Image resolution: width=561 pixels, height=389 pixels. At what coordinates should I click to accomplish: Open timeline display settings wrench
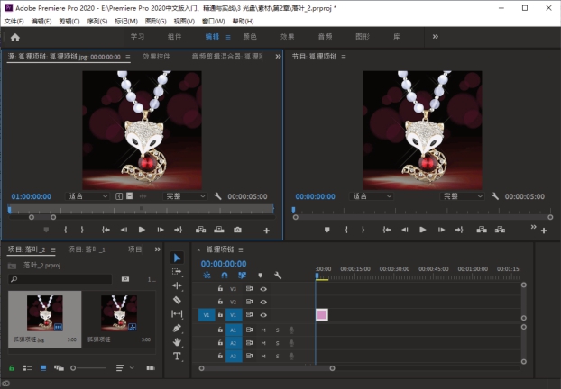pos(278,275)
